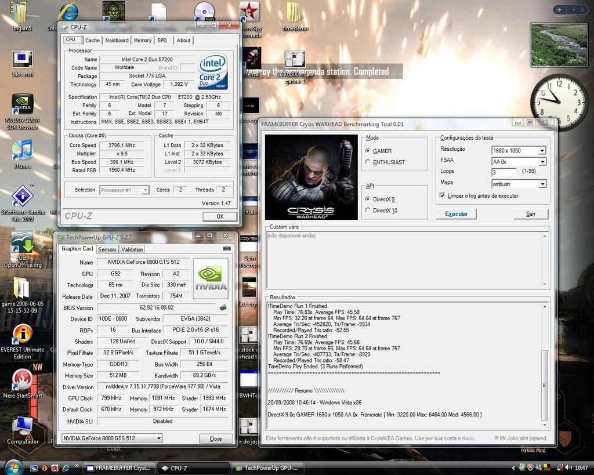Click the camera screenshot icon in GPU-Z
This screenshot has height=475, width=594.
pos(227,248)
